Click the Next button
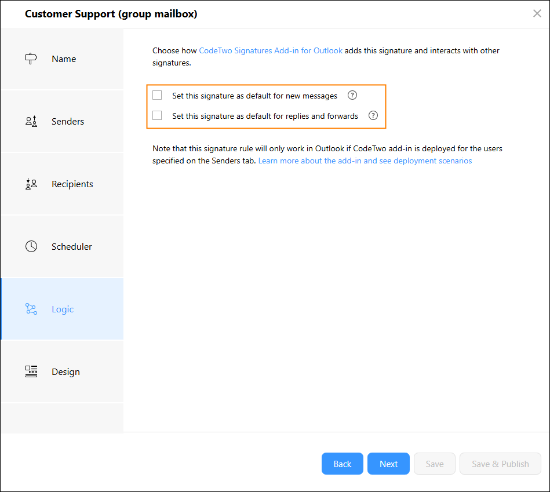This screenshot has height=492, width=550. [x=388, y=464]
